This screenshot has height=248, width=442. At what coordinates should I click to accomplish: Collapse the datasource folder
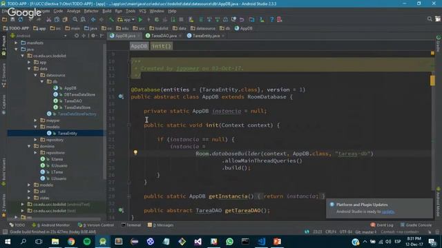pos(35,75)
